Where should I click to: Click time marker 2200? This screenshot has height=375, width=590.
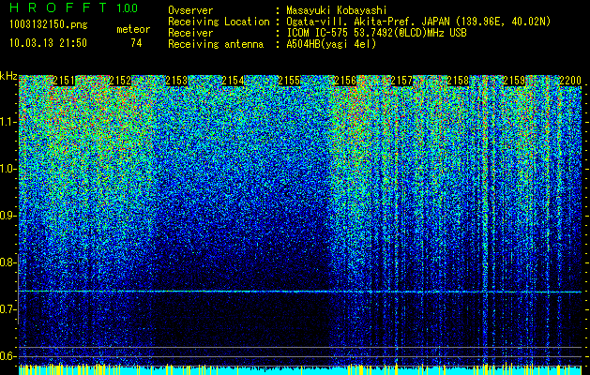point(570,81)
